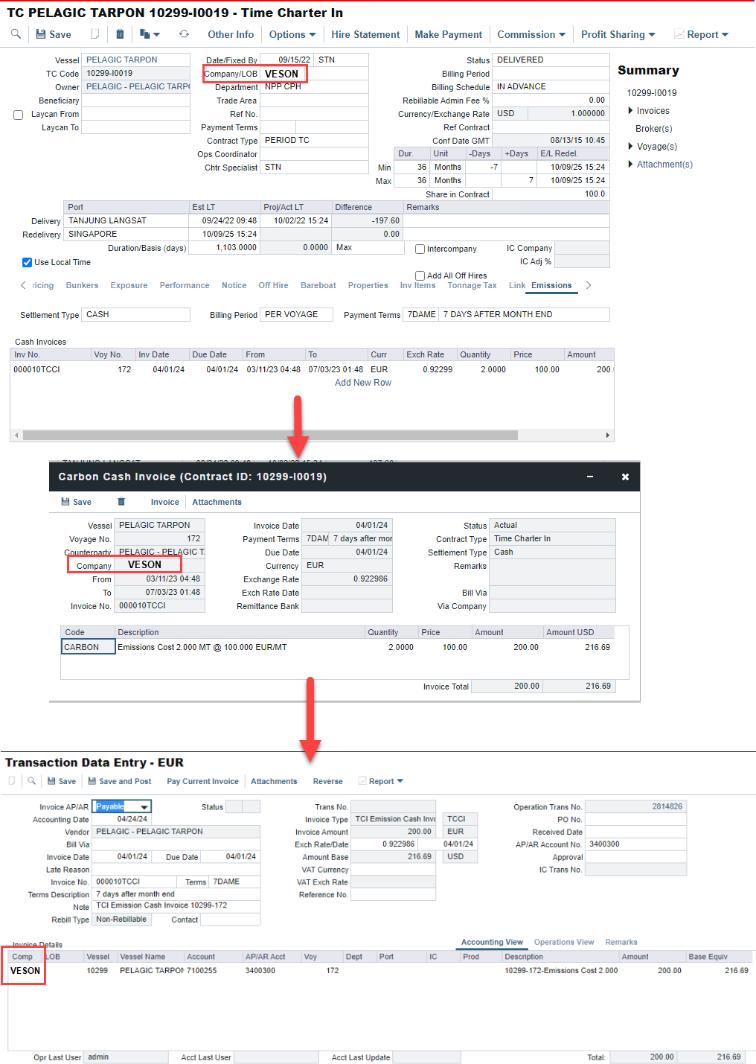Open the Commission dropdown menu
756x1064 pixels.
[531, 34]
